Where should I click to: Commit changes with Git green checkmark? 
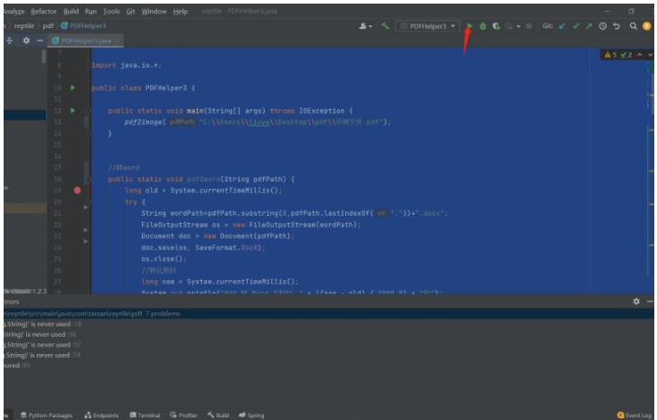tap(577, 26)
